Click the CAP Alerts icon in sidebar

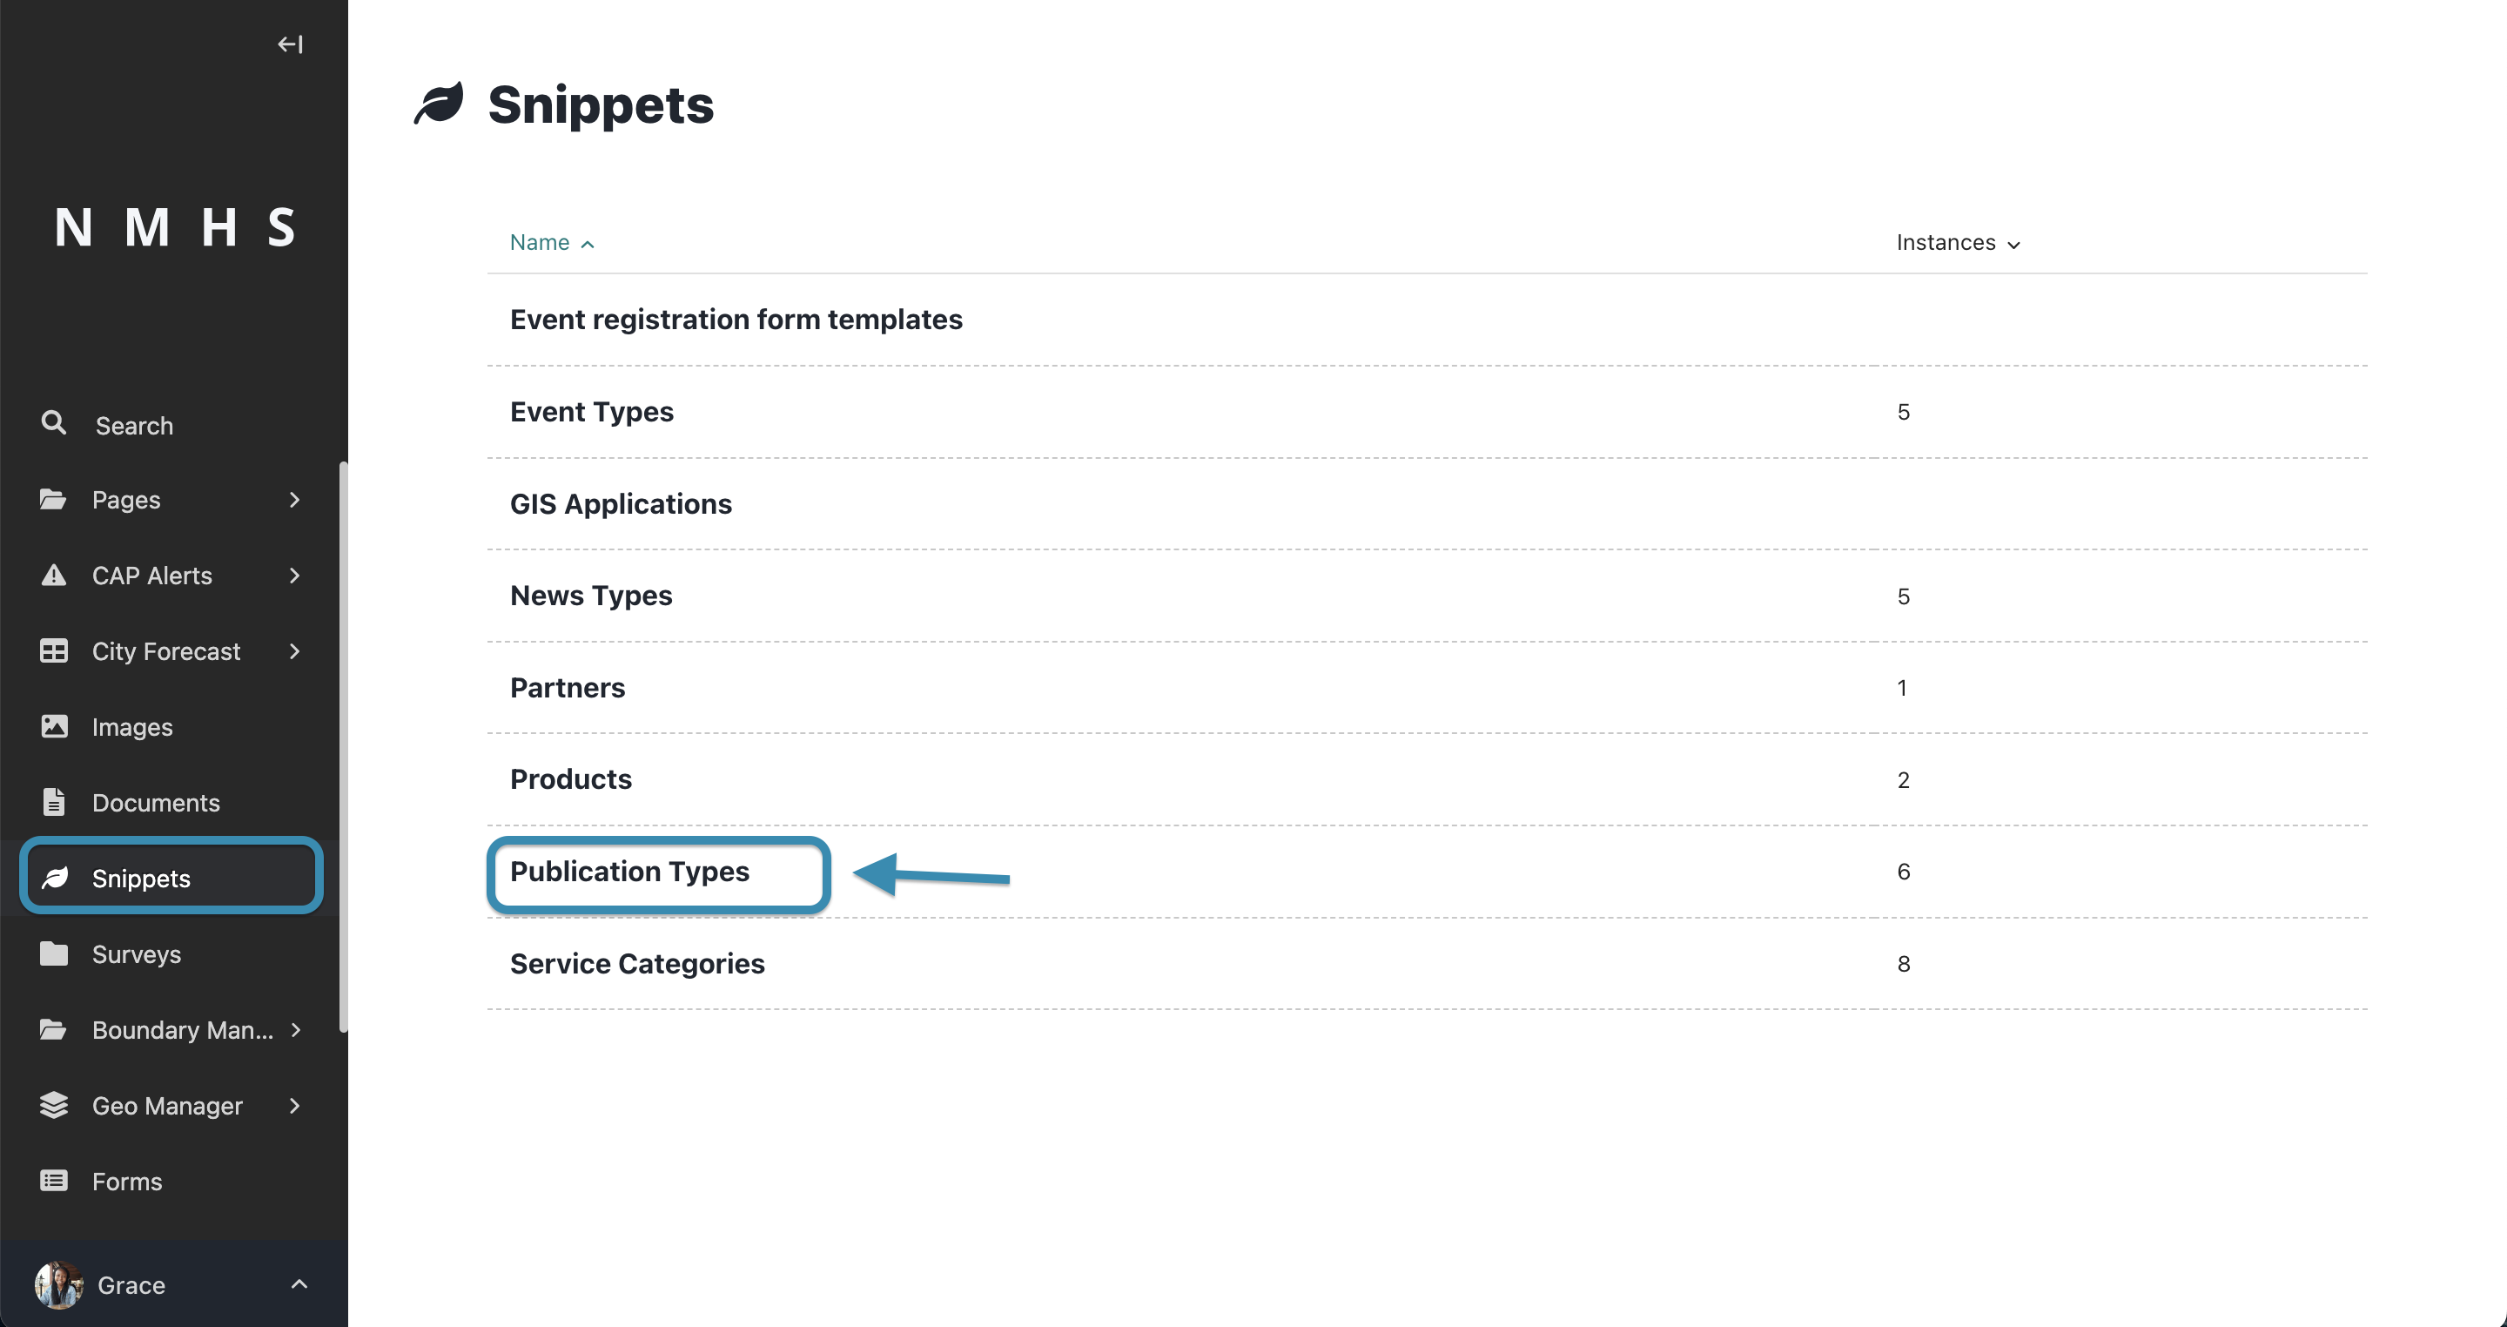(55, 576)
